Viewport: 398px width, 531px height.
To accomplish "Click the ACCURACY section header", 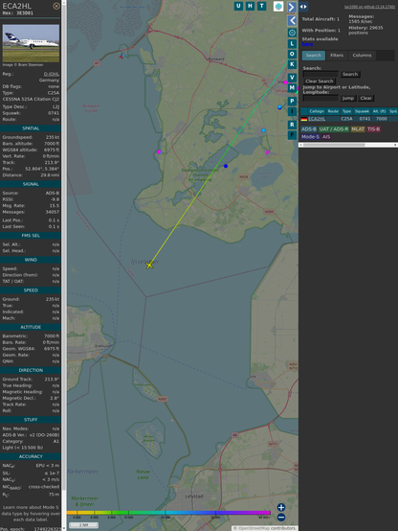I will (31, 456).
